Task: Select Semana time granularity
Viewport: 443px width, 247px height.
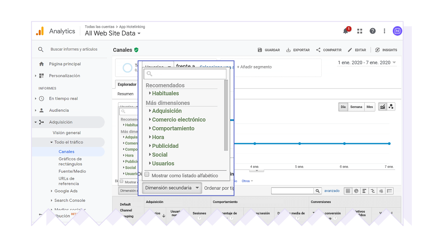Action: (356, 107)
